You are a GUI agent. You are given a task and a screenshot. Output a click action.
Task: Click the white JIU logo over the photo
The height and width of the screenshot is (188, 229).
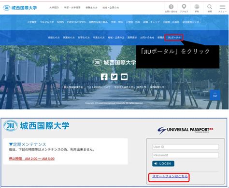point(114,62)
